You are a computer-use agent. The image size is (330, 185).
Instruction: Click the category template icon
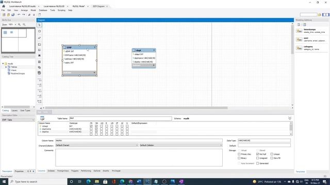[x=299, y=48]
